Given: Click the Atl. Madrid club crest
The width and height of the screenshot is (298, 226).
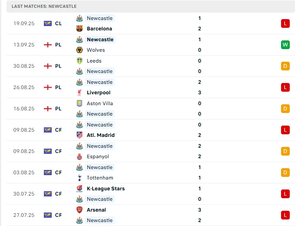Looking at the screenshot, I should (79, 135).
